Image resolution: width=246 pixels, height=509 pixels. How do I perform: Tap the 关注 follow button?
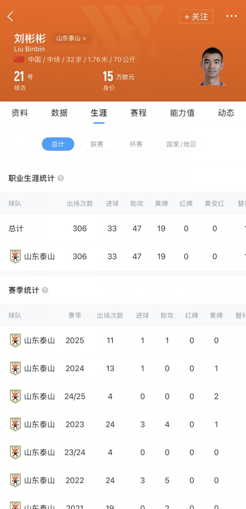196,16
